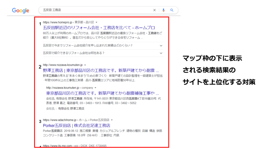Start voice search with the microphone icon

[164, 10]
